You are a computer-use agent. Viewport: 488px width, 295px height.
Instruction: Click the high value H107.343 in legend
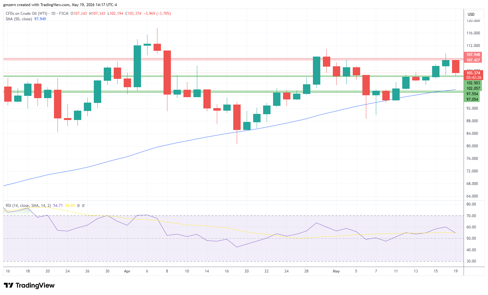point(97,14)
